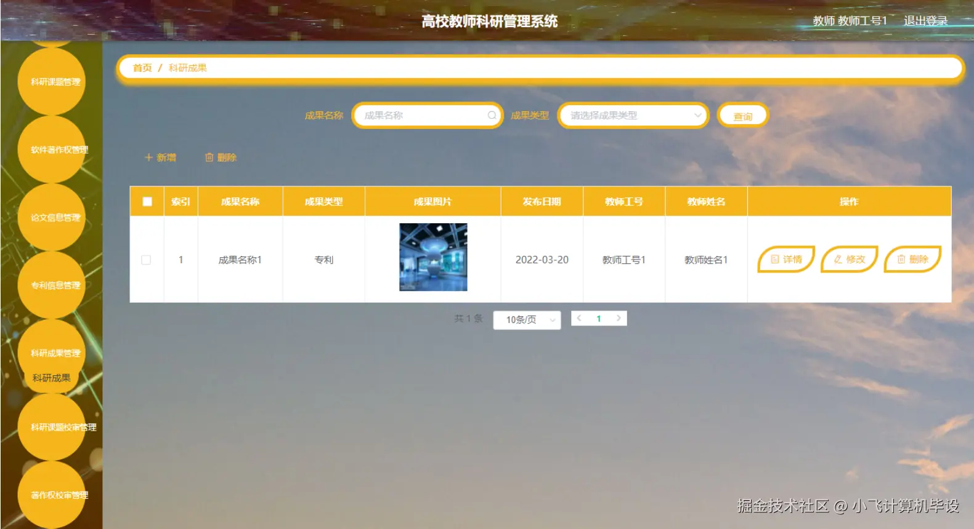Open 软件著作权管理 sidebar menu
This screenshot has height=529, width=974.
[52, 149]
